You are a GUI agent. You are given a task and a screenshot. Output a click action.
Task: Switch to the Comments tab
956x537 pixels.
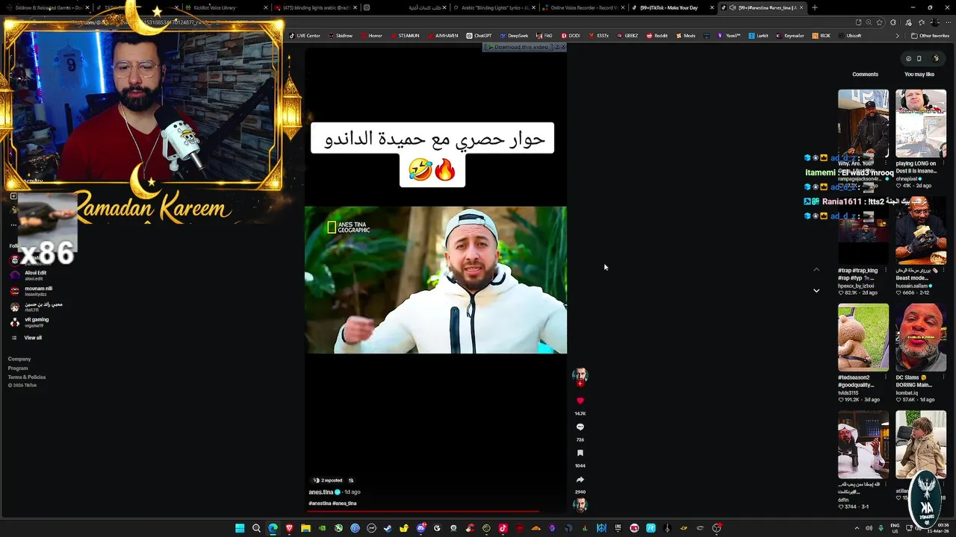865,74
